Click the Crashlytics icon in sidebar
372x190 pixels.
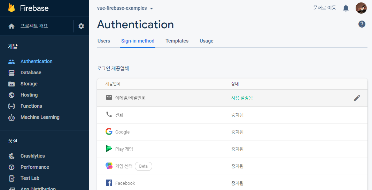tap(11, 156)
